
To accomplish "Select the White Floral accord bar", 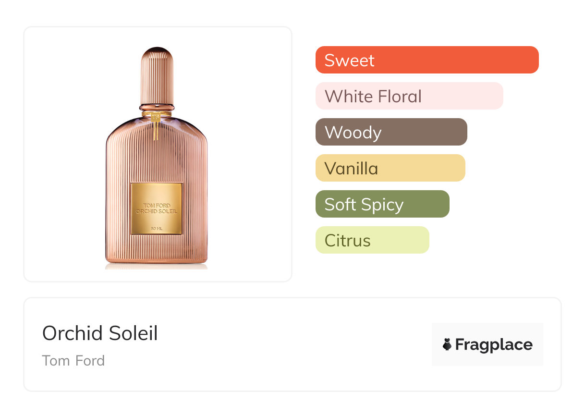I will coord(409,96).
